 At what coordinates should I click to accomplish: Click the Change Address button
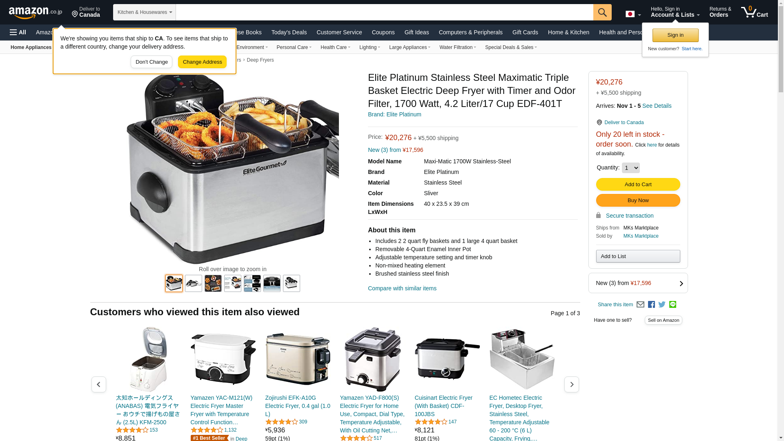pos(202,62)
